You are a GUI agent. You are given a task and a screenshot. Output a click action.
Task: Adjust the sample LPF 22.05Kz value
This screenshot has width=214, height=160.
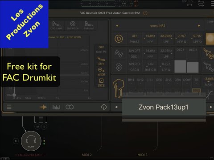pyautogui.click(x=166, y=39)
